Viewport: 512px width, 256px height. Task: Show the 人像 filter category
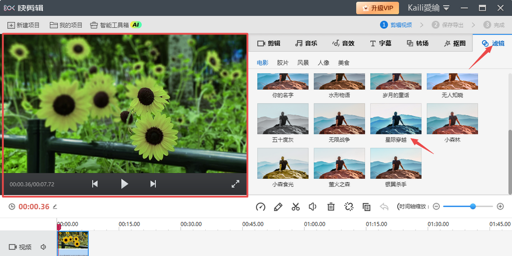323,63
